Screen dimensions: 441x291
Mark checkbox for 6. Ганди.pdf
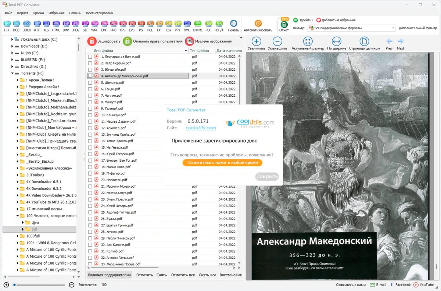90,89
